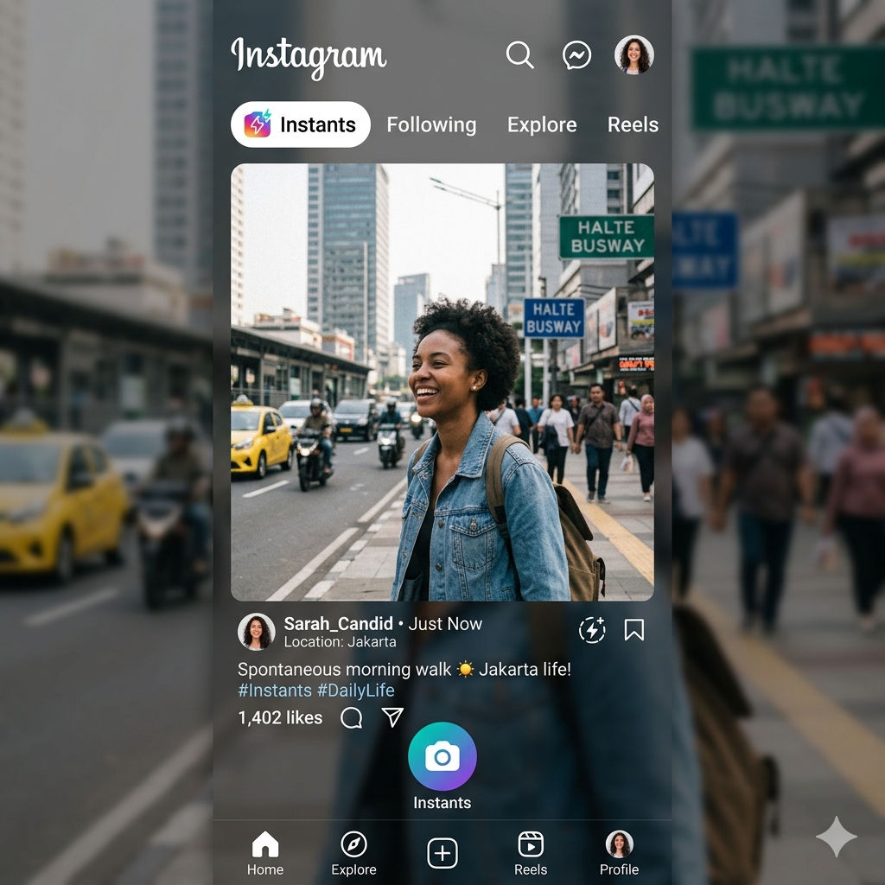Open search with the magnifier icon

click(x=519, y=54)
